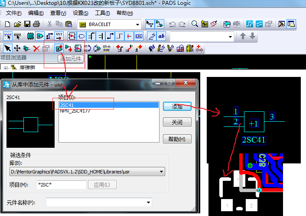The image size is (306, 216).
Task: Open the 工具(T) menu
Action: pos(102,13)
